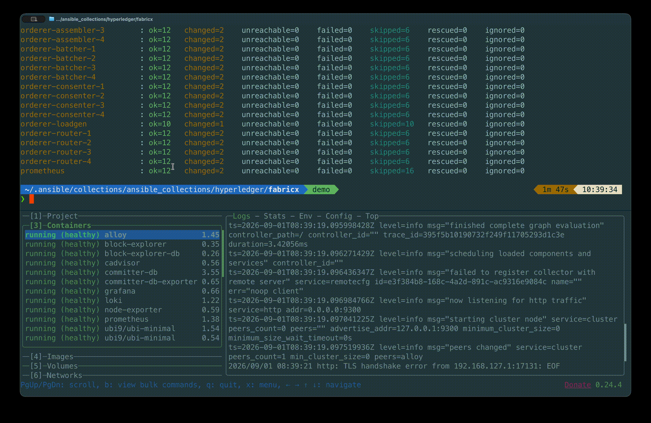651x423 pixels.
Task: Open the Top tab
Action: tap(372, 216)
